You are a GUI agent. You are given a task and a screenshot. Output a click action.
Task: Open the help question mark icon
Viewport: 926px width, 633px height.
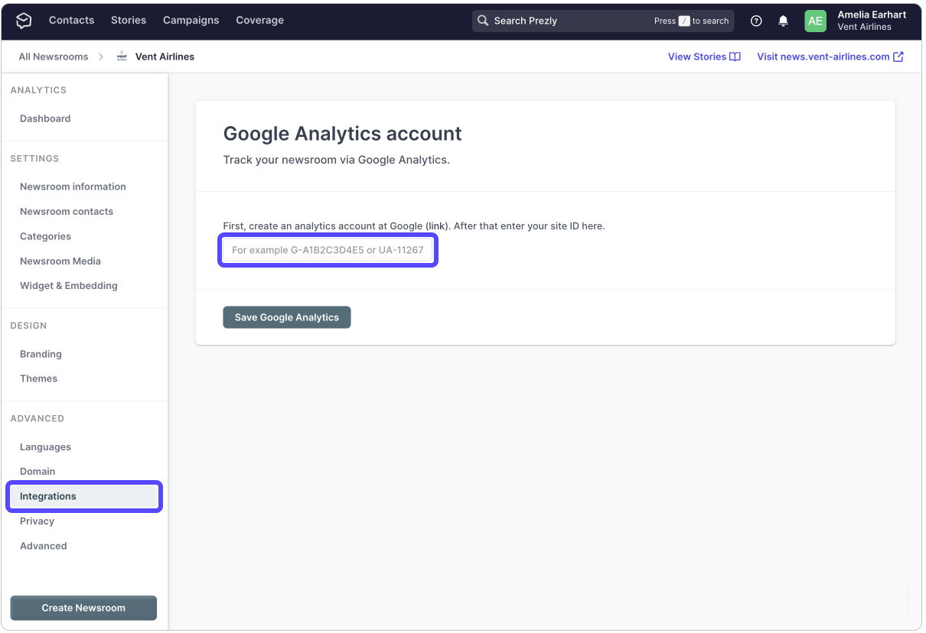click(x=756, y=21)
